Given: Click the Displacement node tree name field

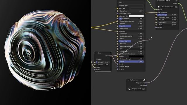Looking at the screenshot, I should (137, 89).
